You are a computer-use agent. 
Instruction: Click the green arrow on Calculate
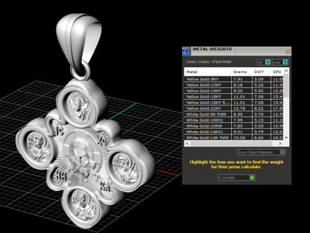tap(252, 177)
